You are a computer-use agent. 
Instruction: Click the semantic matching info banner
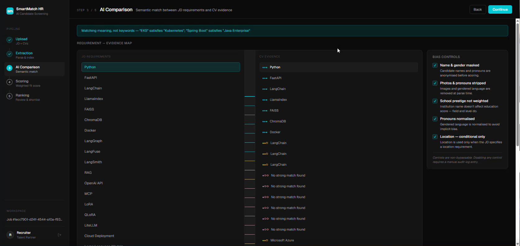[292, 31]
